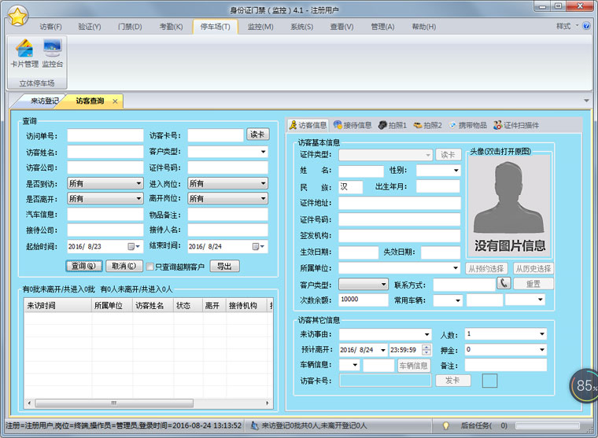Open the 验证(Y) menu
Image resolution: width=598 pixels, height=438 pixels.
90,27
